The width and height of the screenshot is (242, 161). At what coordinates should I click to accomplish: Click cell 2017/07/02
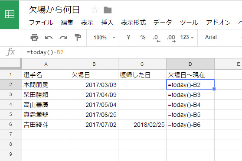pyautogui.click(x=94, y=124)
